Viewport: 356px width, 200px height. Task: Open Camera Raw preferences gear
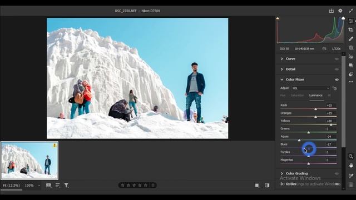(340, 11)
